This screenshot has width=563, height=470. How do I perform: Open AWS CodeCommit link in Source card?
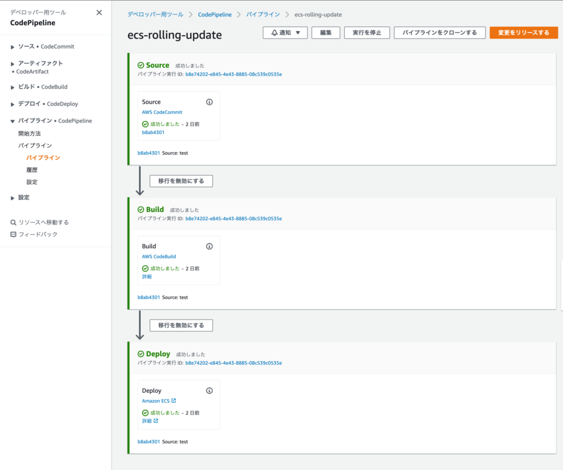pyautogui.click(x=162, y=112)
